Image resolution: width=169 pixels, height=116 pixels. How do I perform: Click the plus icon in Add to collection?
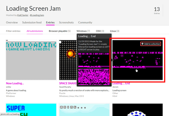[x=142, y=44]
